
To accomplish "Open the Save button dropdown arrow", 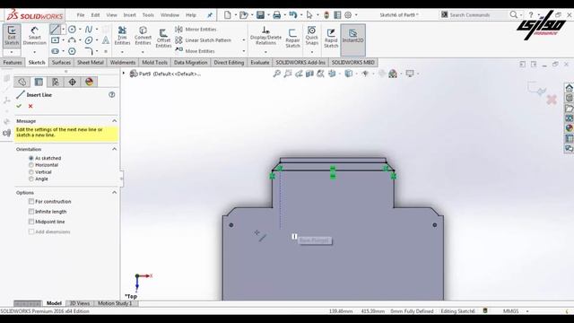I will point(268,15).
